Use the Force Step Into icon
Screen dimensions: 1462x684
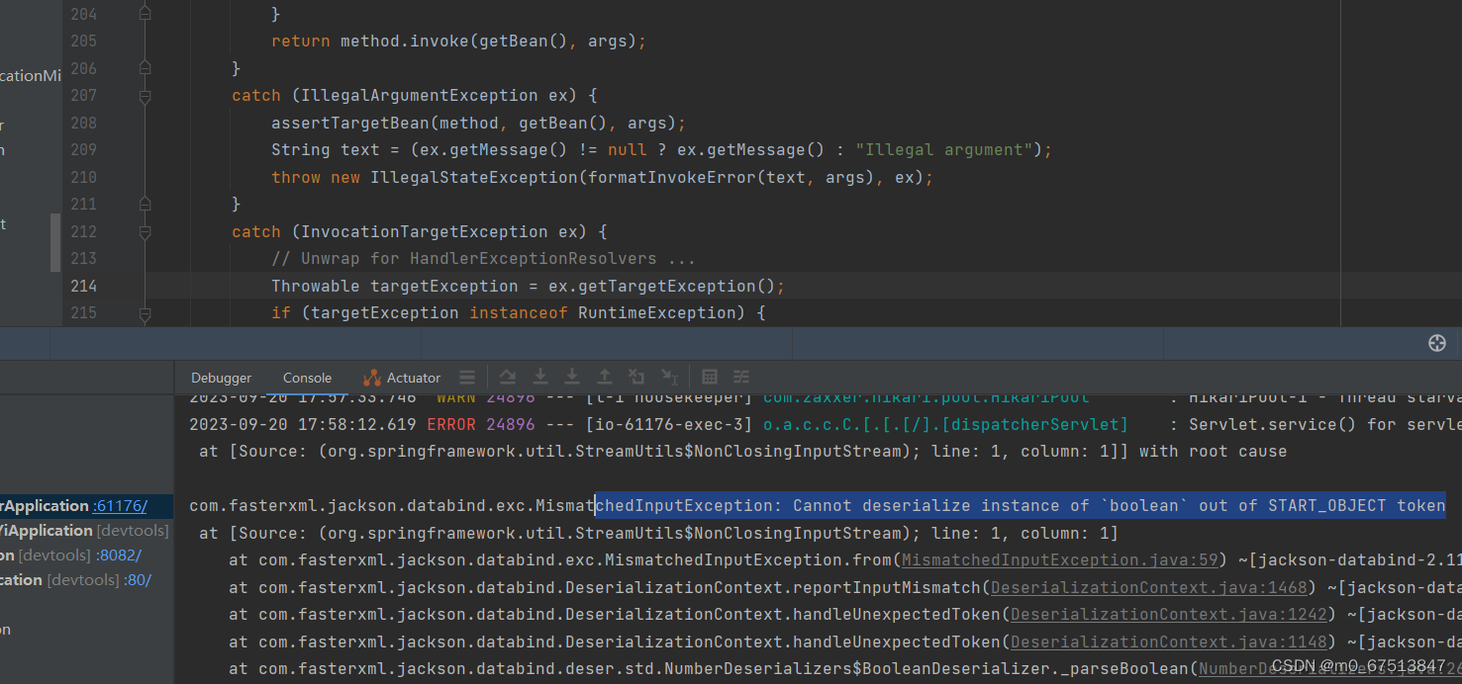[571, 377]
